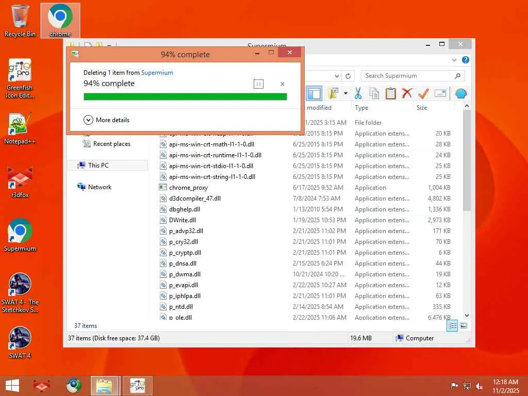Click the Paste clipboard toolbar icon
Viewport: 528px width, 396px height.
pos(391,93)
